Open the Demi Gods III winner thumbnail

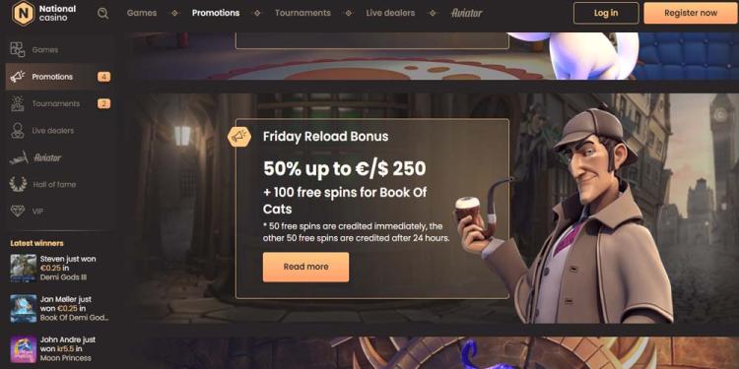[x=23, y=268]
